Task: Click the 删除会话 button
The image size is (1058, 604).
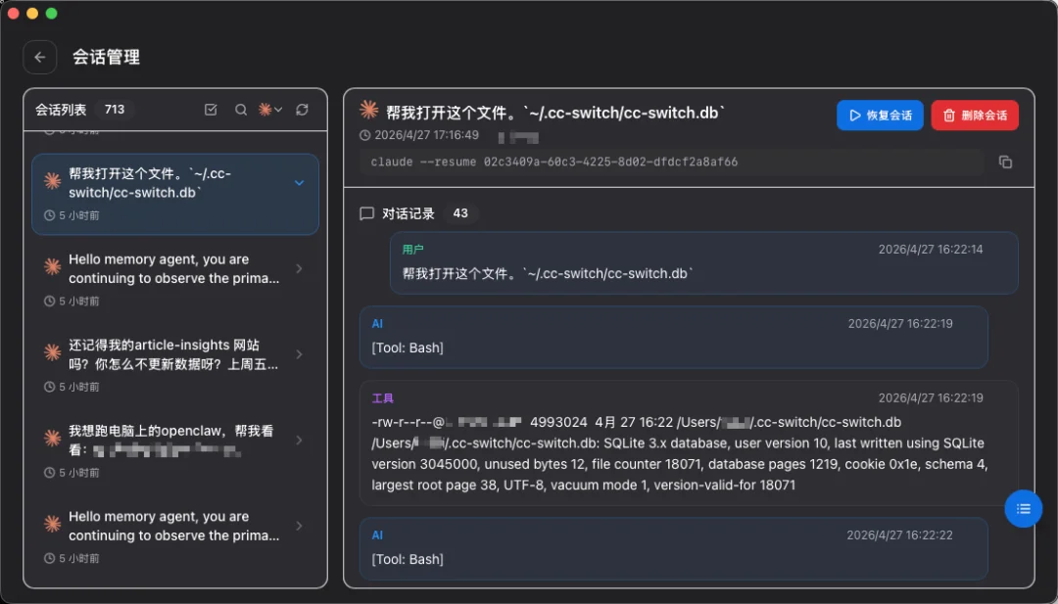Action: pyautogui.click(x=975, y=115)
